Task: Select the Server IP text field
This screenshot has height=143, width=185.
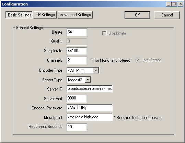Action: [90, 89]
